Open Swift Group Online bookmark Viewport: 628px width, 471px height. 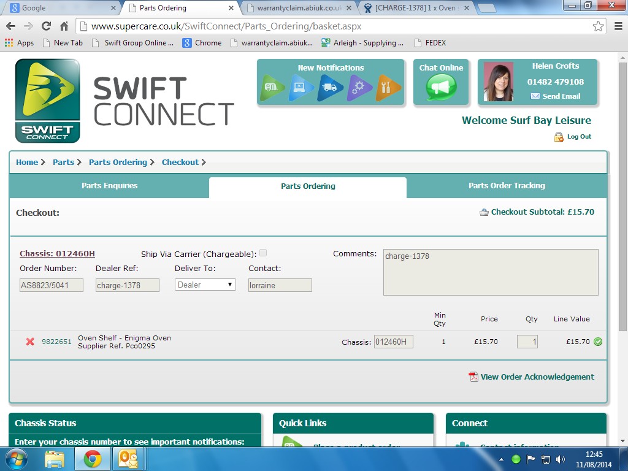133,43
